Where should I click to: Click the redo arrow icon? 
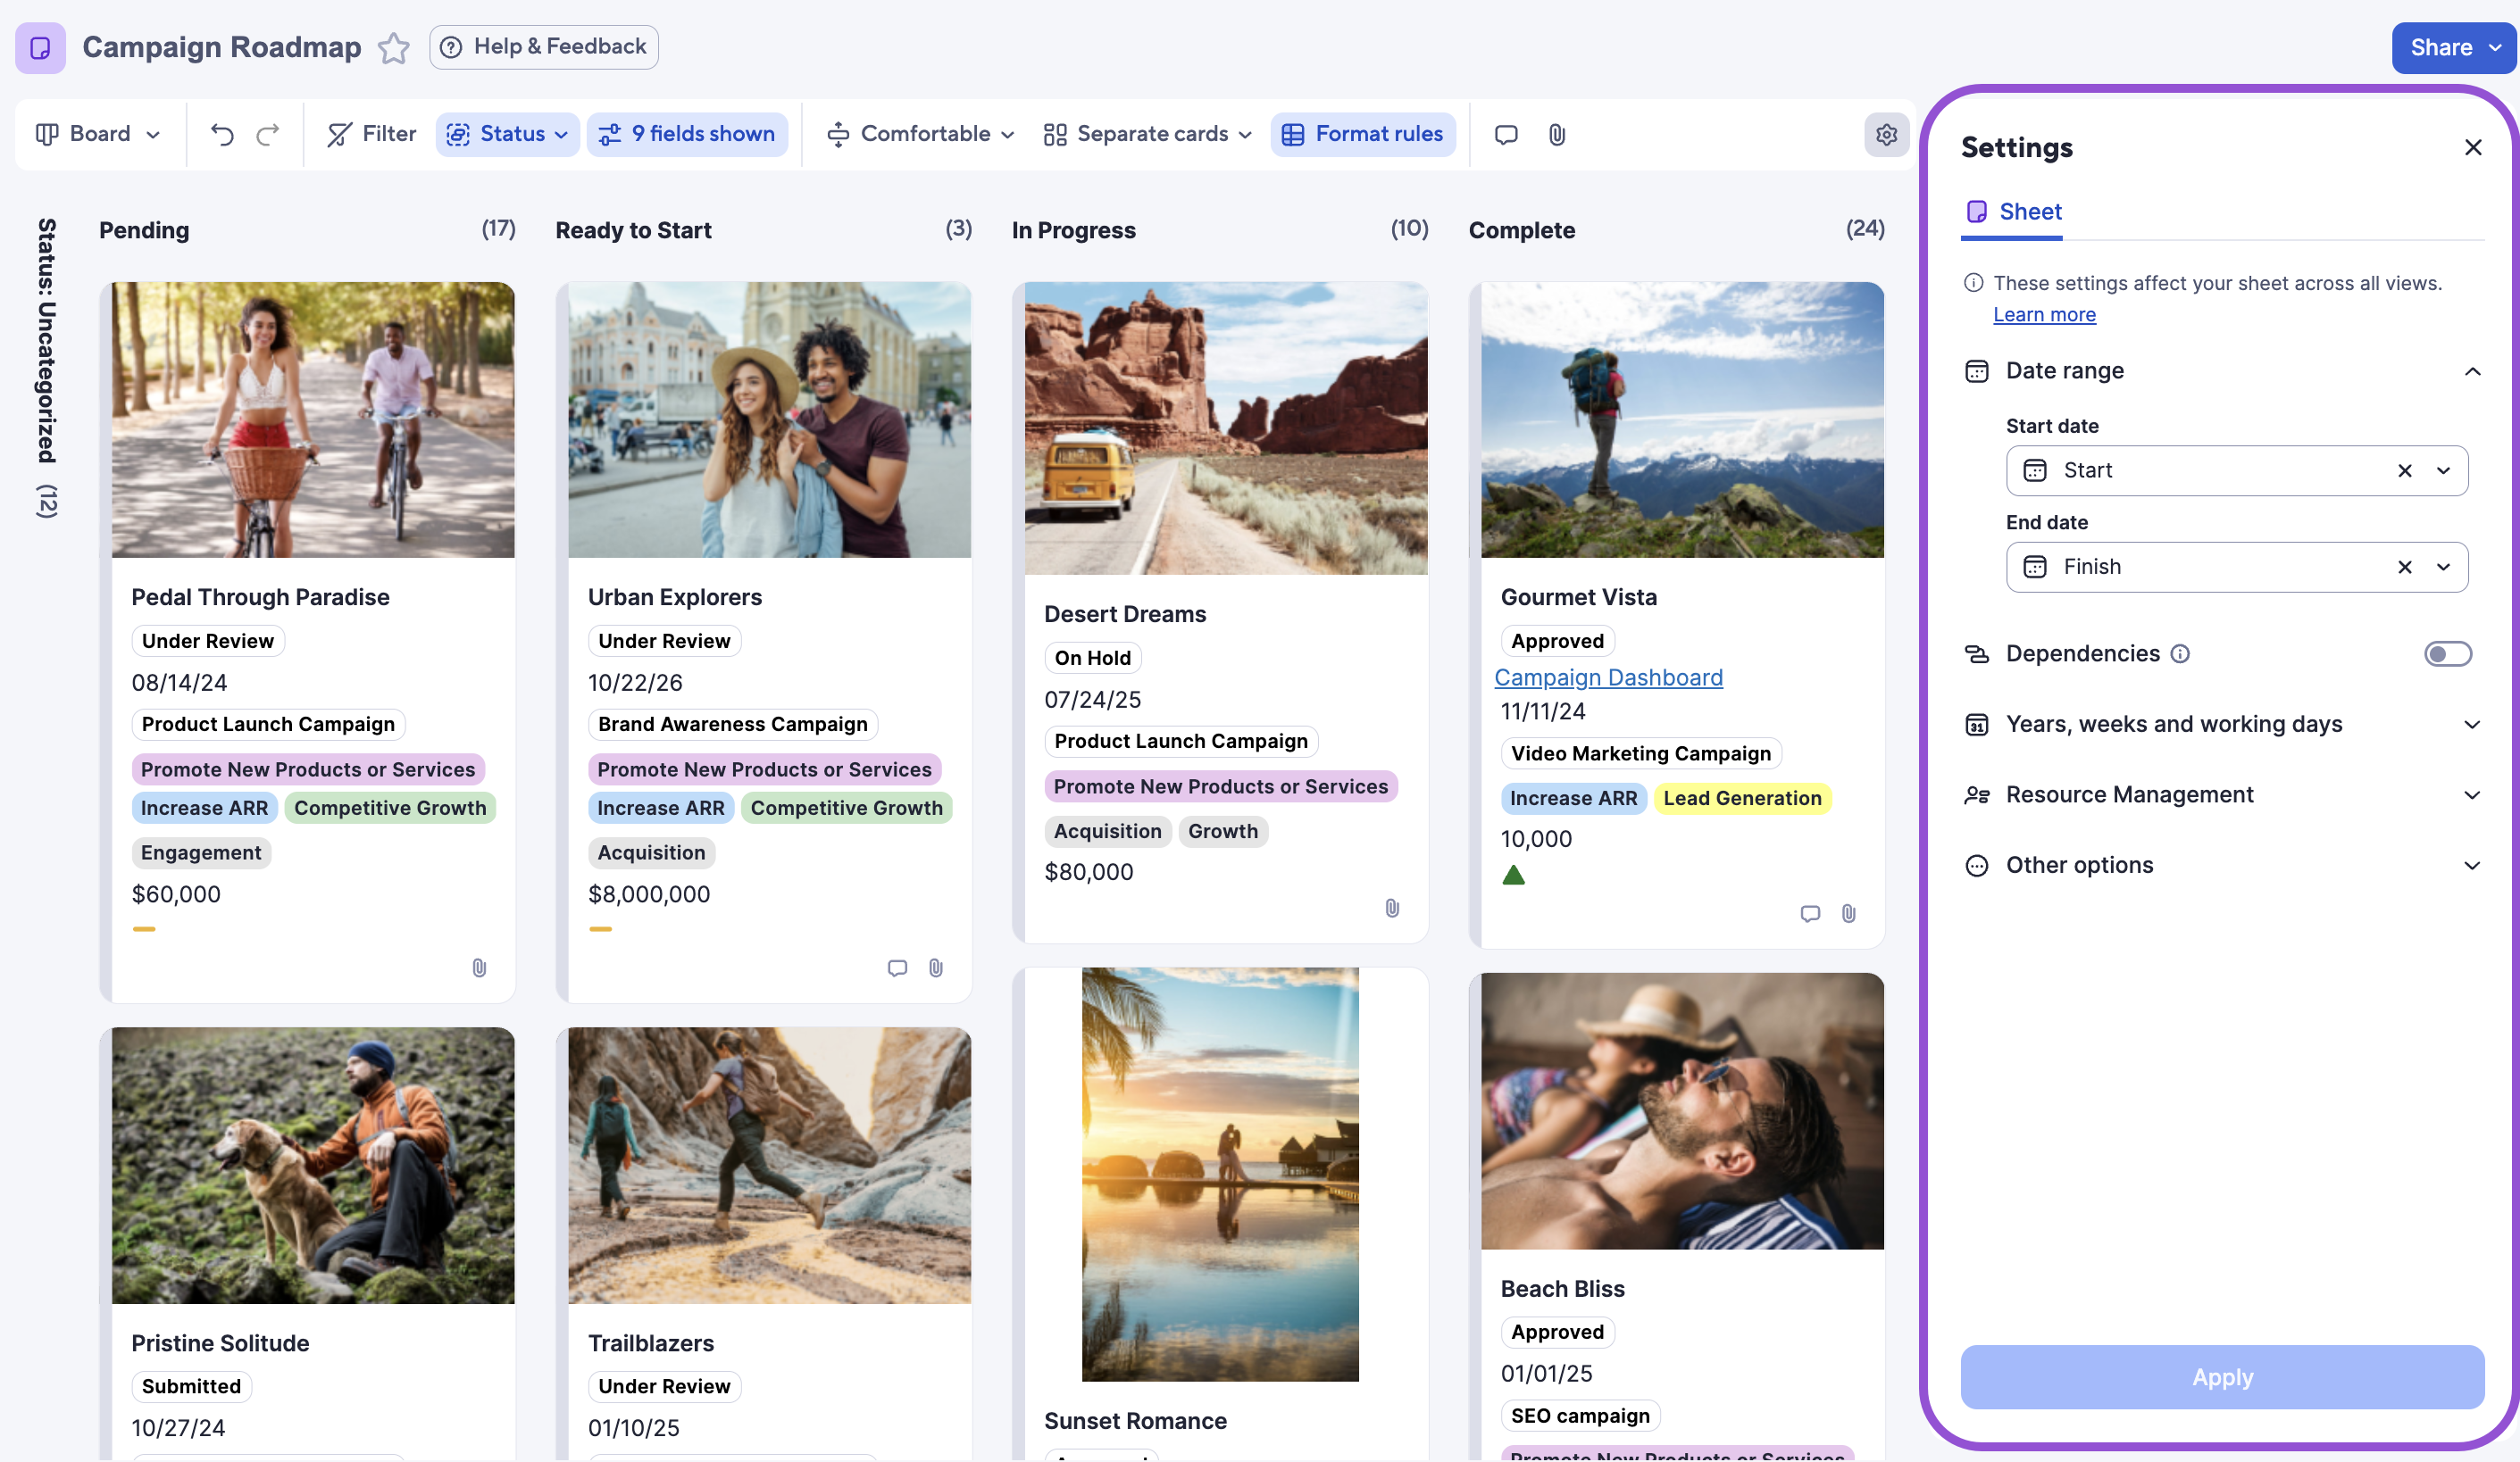(x=267, y=134)
